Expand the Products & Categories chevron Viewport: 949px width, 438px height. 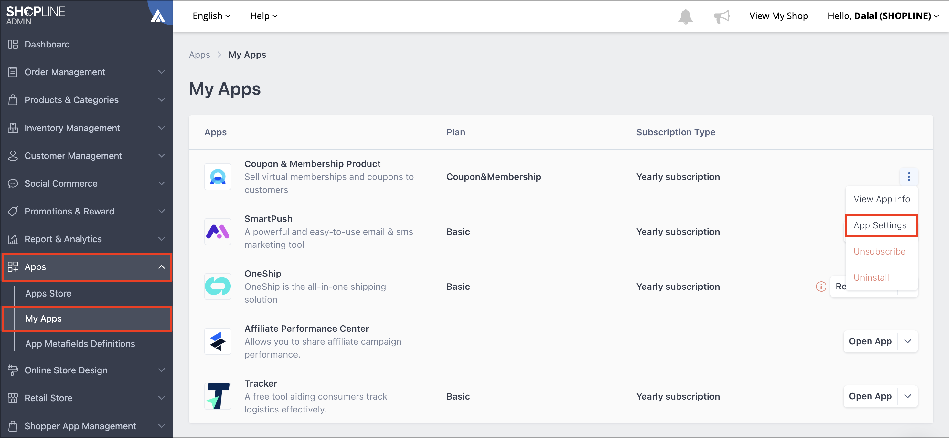coord(161,100)
